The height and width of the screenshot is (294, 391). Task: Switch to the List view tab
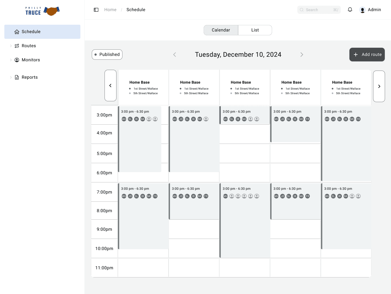click(x=255, y=30)
